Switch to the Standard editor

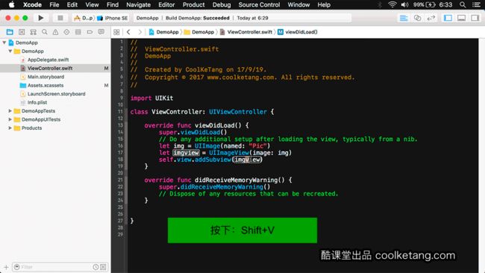pos(404,18)
